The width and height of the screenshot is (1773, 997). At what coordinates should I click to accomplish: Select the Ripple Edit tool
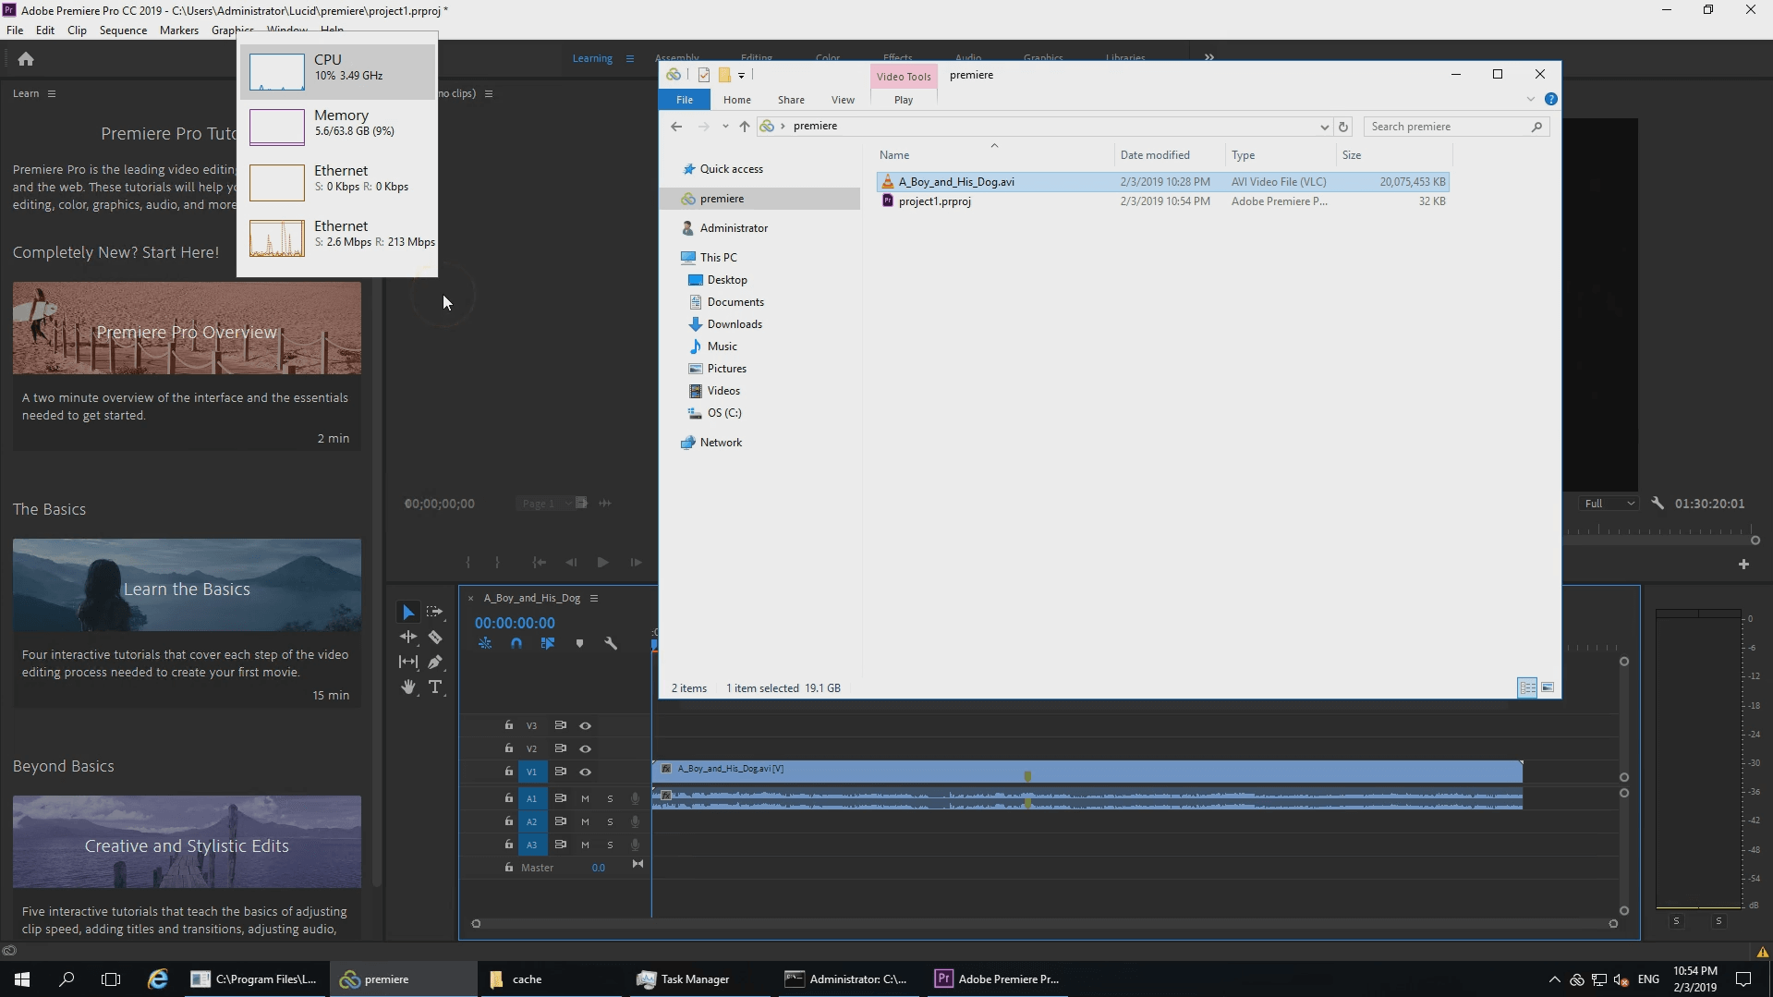pyautogui.click(x=408, y=638)
